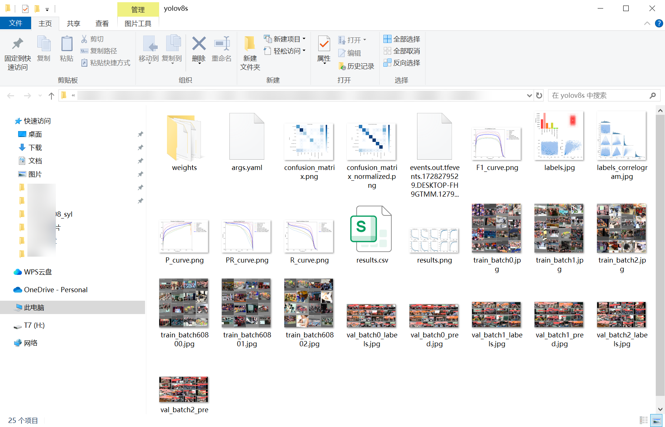Select F1_curve.png thumbnail
665x427 pixels.
pos(497,143)
